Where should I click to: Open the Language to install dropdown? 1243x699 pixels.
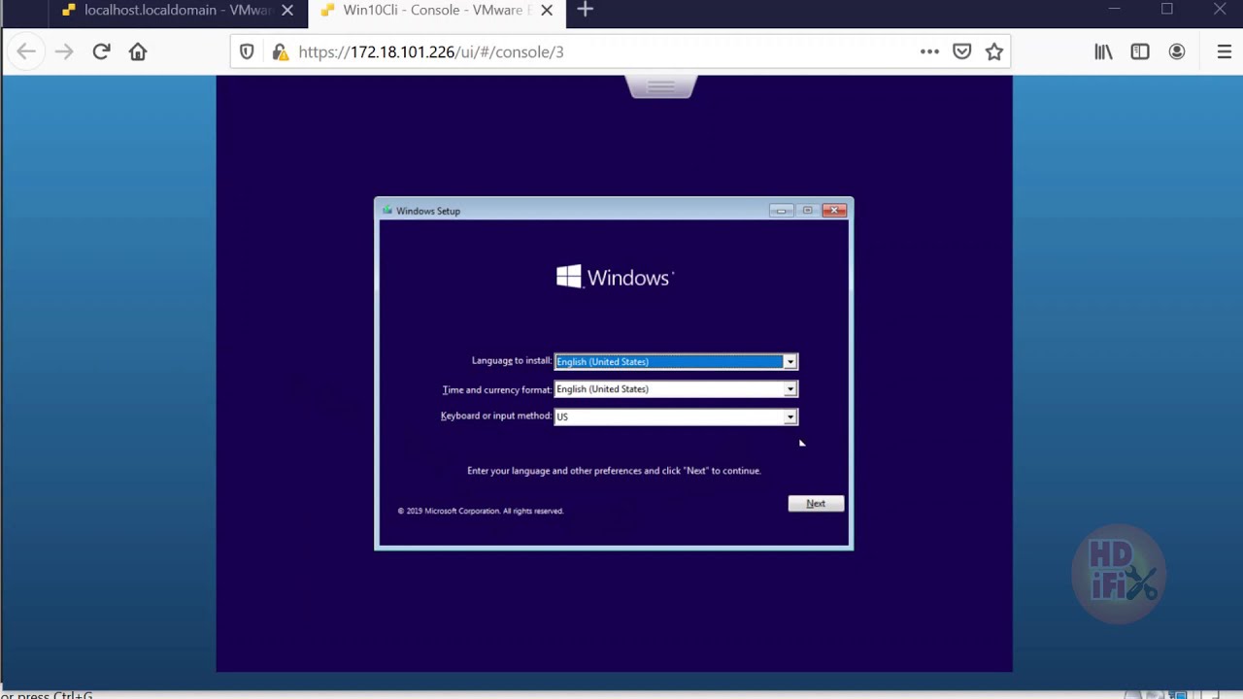[675, 361]
